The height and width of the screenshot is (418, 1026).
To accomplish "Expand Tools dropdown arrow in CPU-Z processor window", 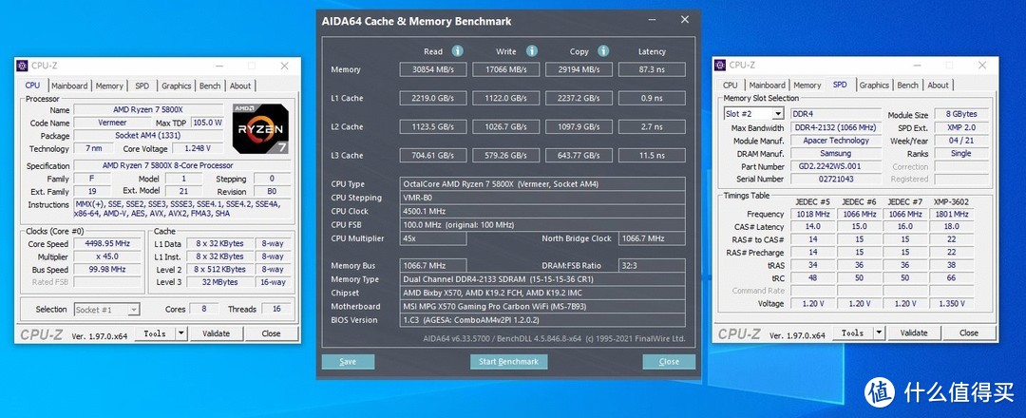I will 183,333.
